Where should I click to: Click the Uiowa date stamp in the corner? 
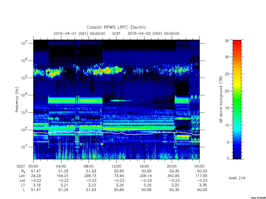(x=258, y=198)
